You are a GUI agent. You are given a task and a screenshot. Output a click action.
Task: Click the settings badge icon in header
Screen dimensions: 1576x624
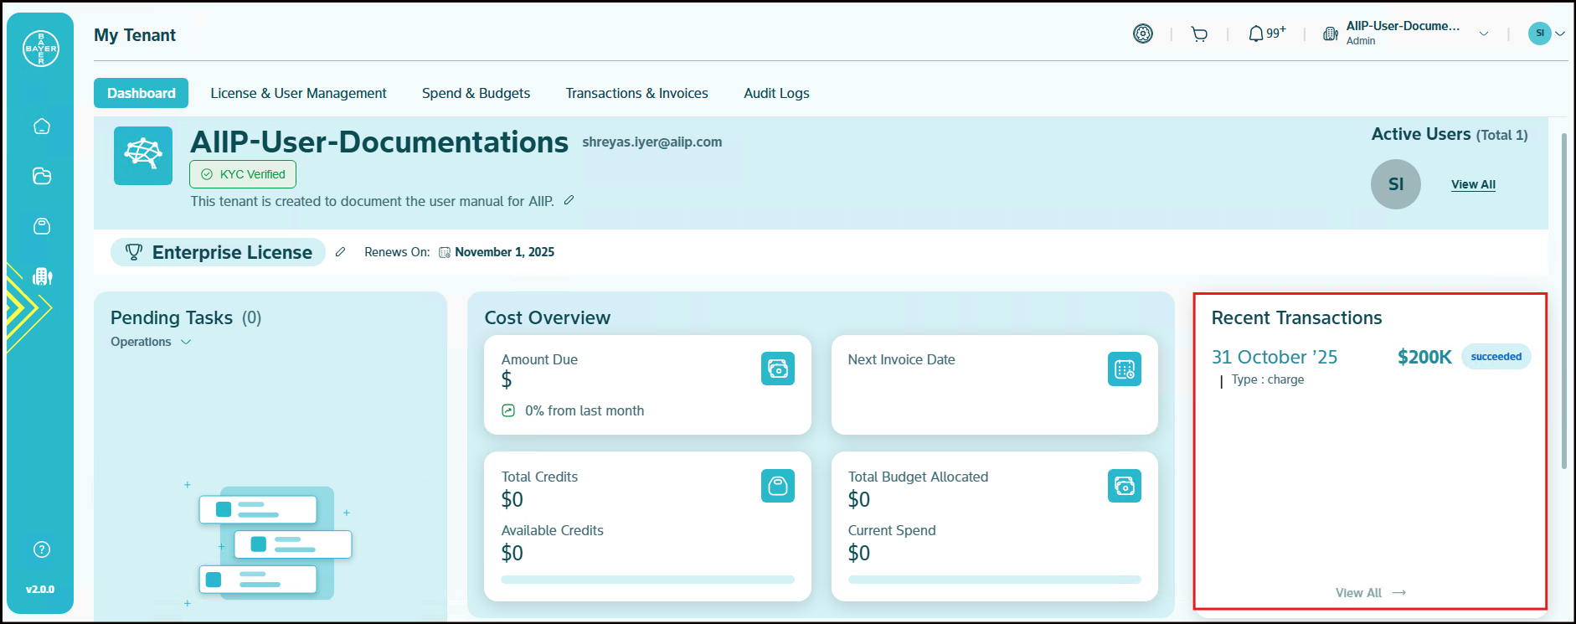click(1143, 34)
